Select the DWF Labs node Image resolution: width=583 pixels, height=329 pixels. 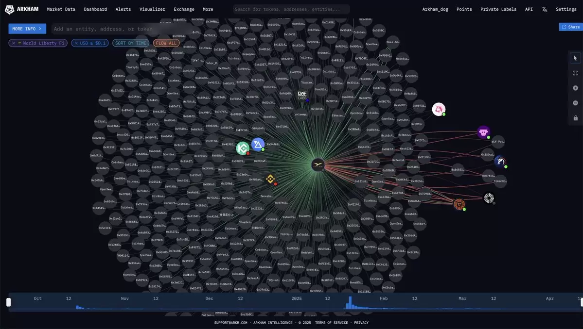tap(302, 95)
